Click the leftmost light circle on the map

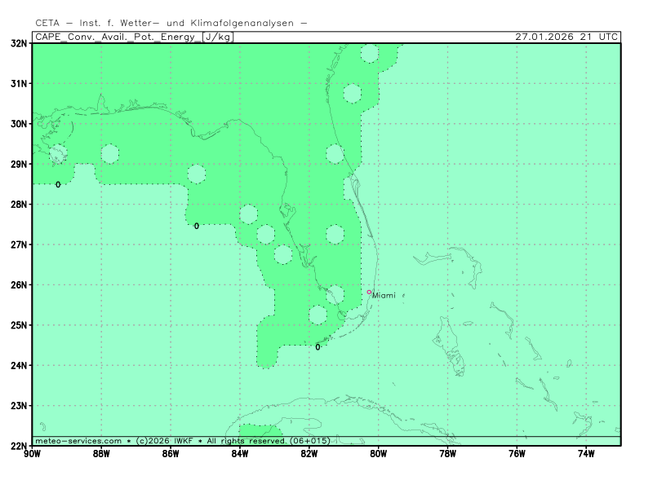(x=58, y=154)
